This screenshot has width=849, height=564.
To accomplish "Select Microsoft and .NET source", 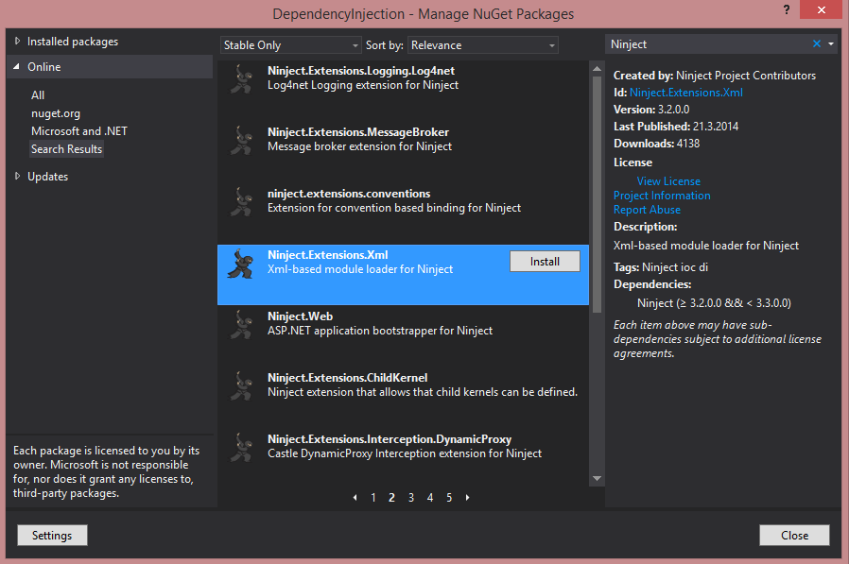I will pyautogui.click(x=79, y=131).
